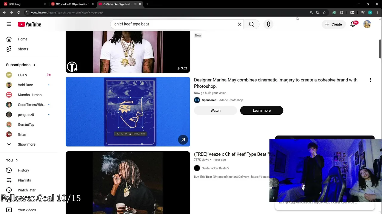The height and width of the screenshot is (214, 382).
Task: Open the Create menu
Action: 333,24
